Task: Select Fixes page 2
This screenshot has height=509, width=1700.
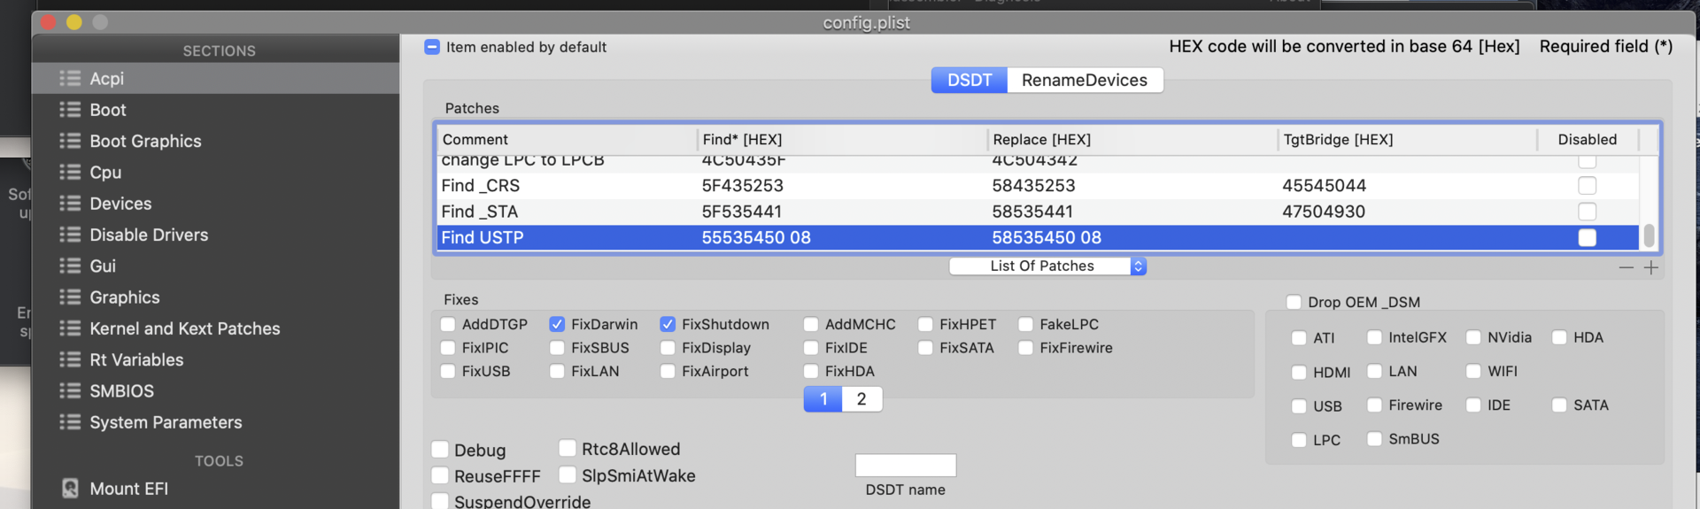Action: [862, 399]
